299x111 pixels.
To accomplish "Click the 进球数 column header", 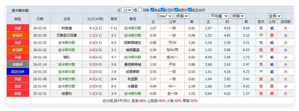I will 286,22.
